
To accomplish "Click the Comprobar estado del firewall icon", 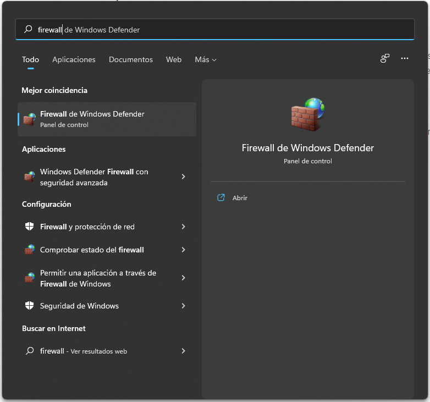I will click(30, 250).
